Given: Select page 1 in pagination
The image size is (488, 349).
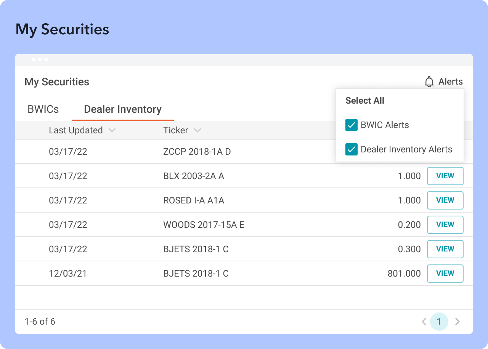Looking at the screenshot, I should pyautogui.click(x=439, y=322).
